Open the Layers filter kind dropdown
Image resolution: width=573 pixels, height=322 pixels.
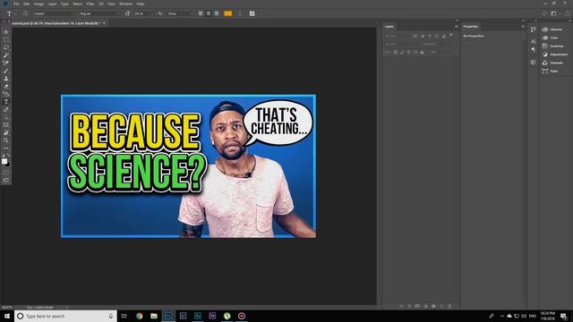tap(398, 36)
